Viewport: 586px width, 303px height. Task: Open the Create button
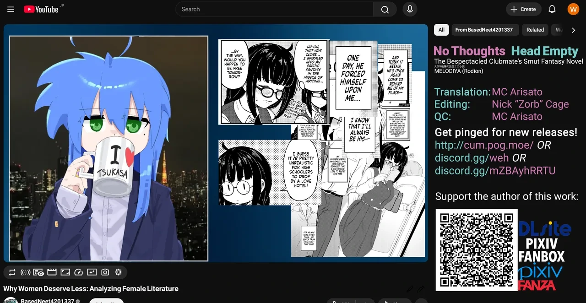(523, 9)
